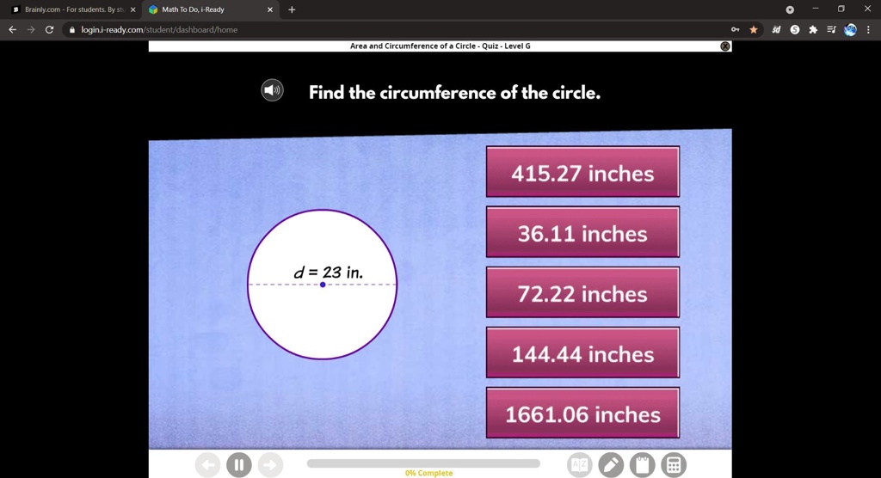Open the S circle browser extension
Screen dimensions: 881x478
tap(794, 30)
